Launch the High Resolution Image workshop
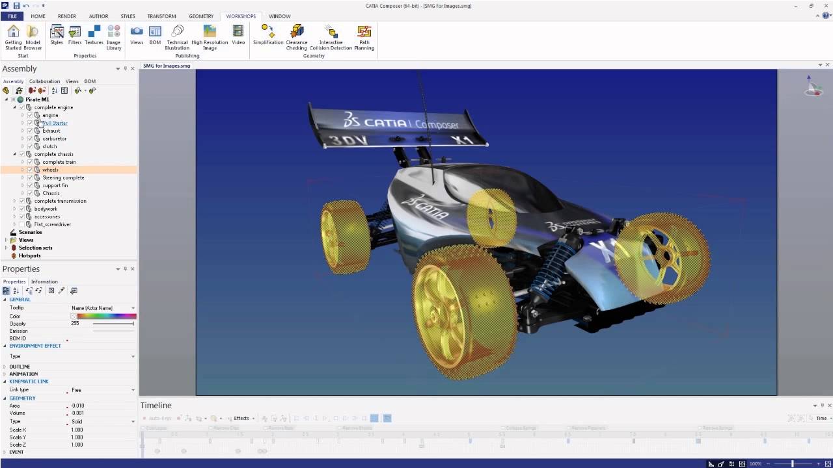The width and height of the screenshot is (833, 468). (x=210, y=37)
